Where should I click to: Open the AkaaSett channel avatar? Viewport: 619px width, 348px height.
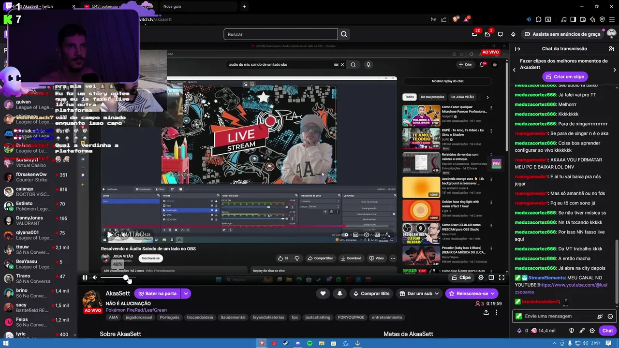click(x=92, y=300)
